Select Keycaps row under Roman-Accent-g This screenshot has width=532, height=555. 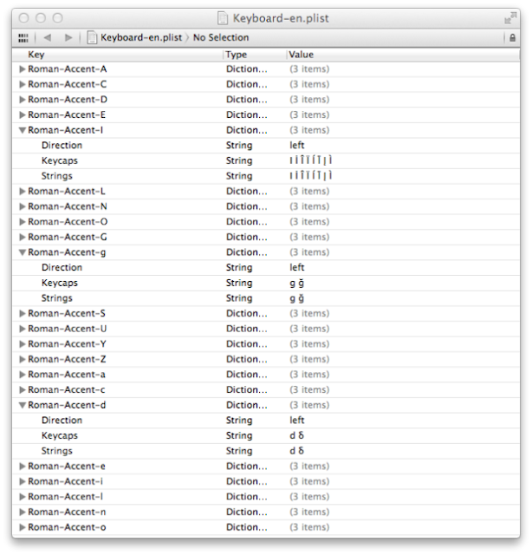(x=266, y=283)
